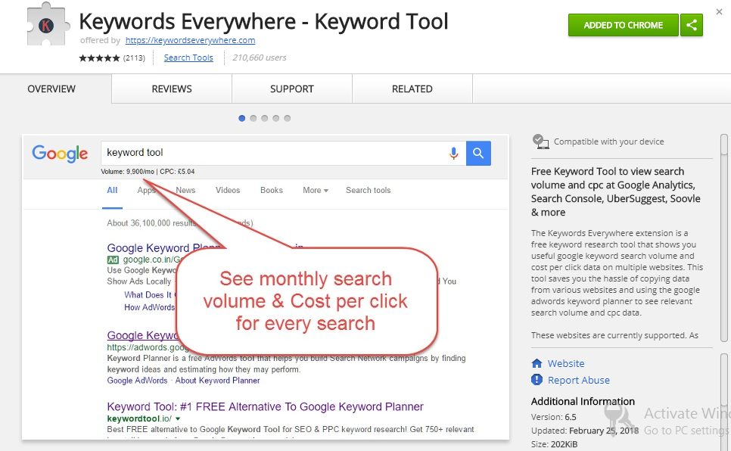Image resolution: width=731 pixels, height=451 pixels.
Task: Select the first screenshot carousel dot
Action: click(x=241, y=118)
